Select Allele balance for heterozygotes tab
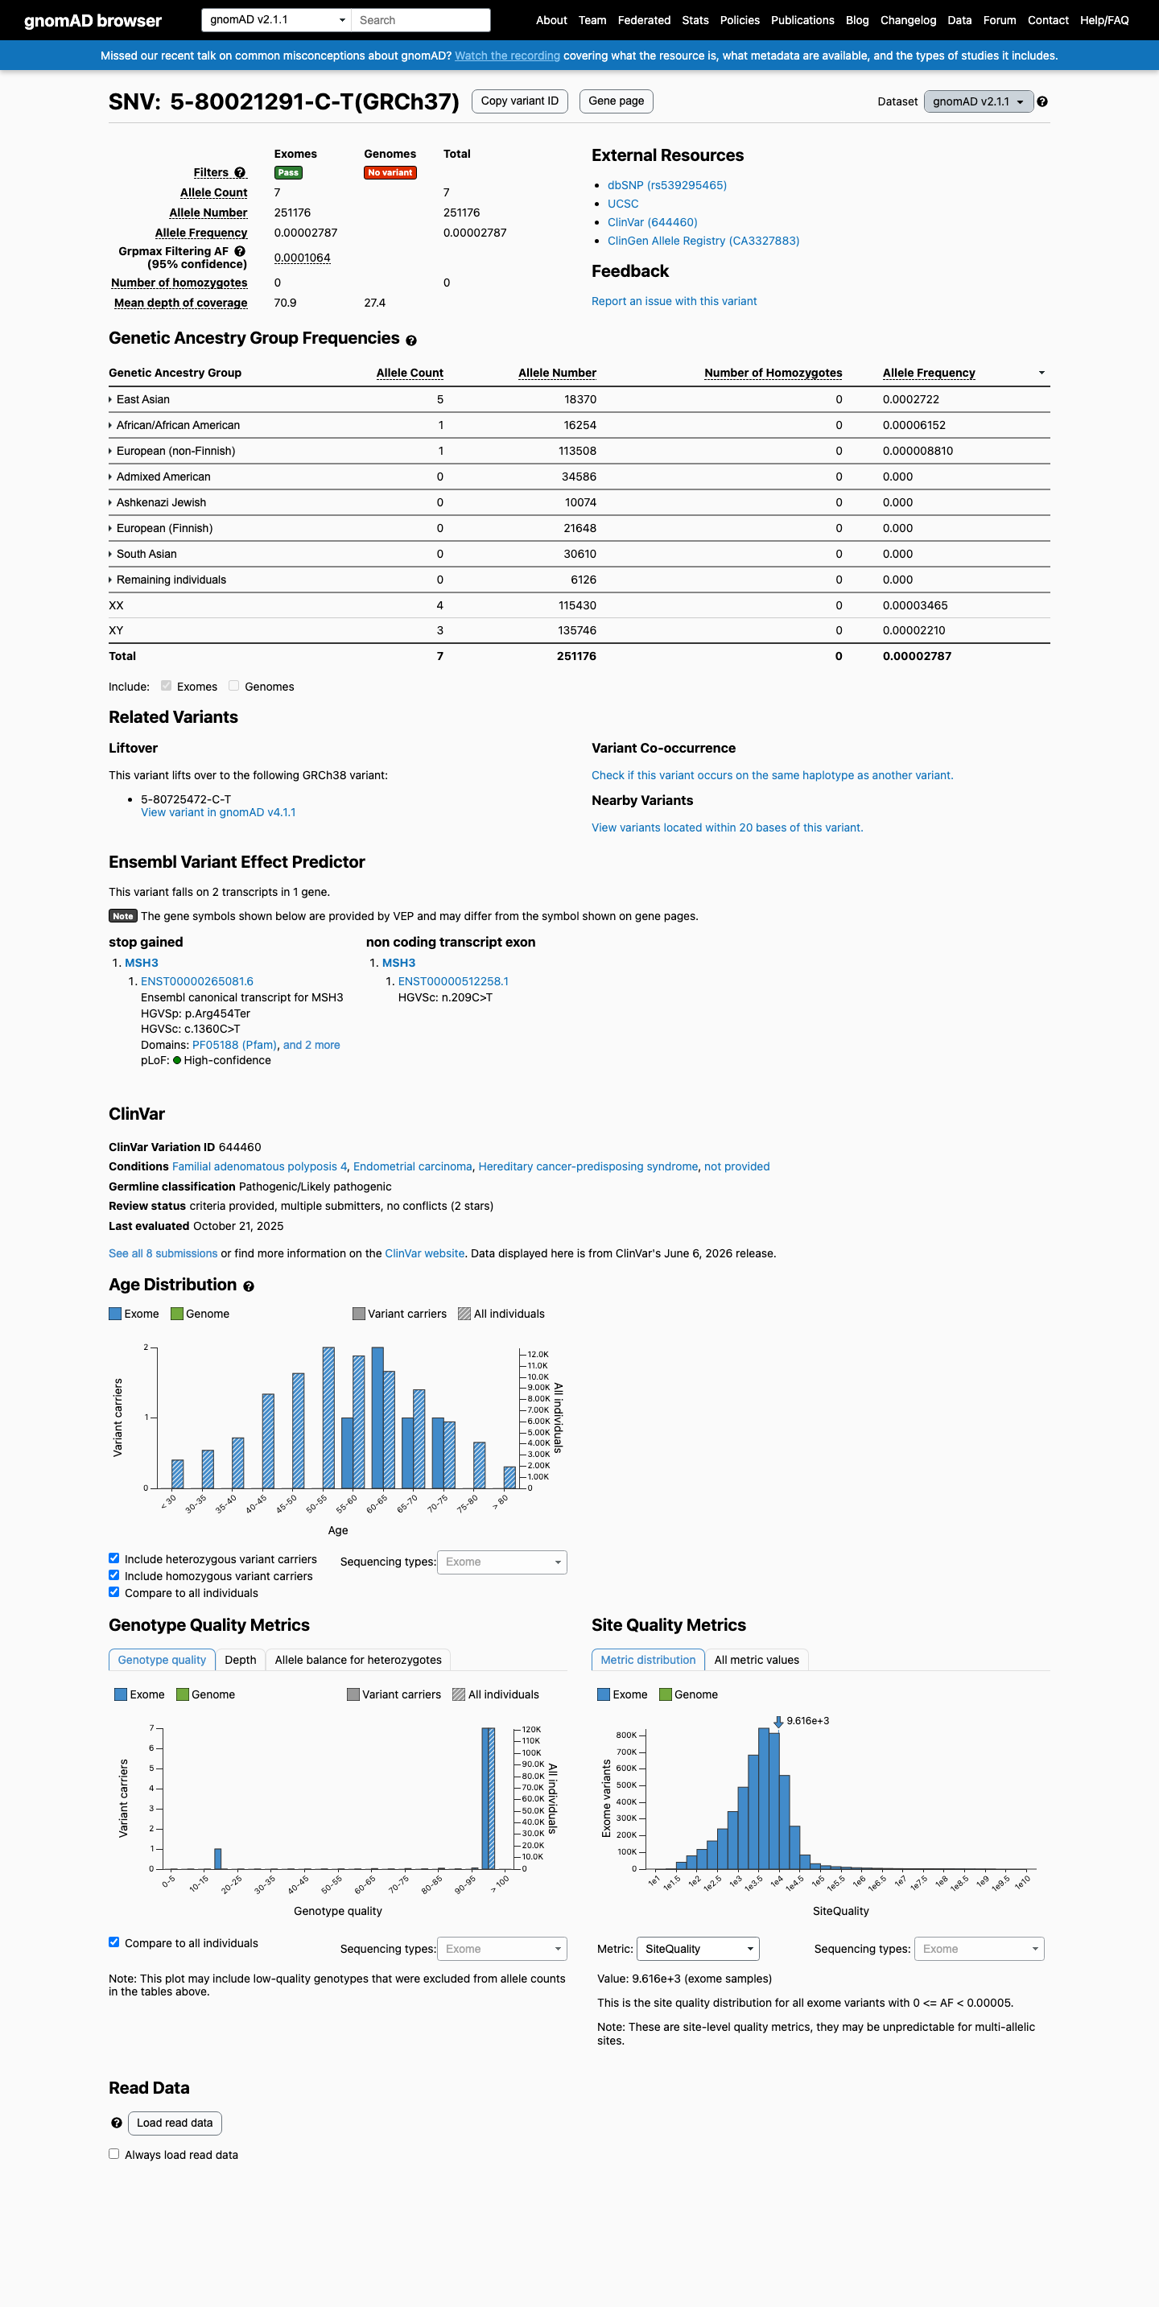Viewport: 1159px width, 2307px height. pos(358,1661)
